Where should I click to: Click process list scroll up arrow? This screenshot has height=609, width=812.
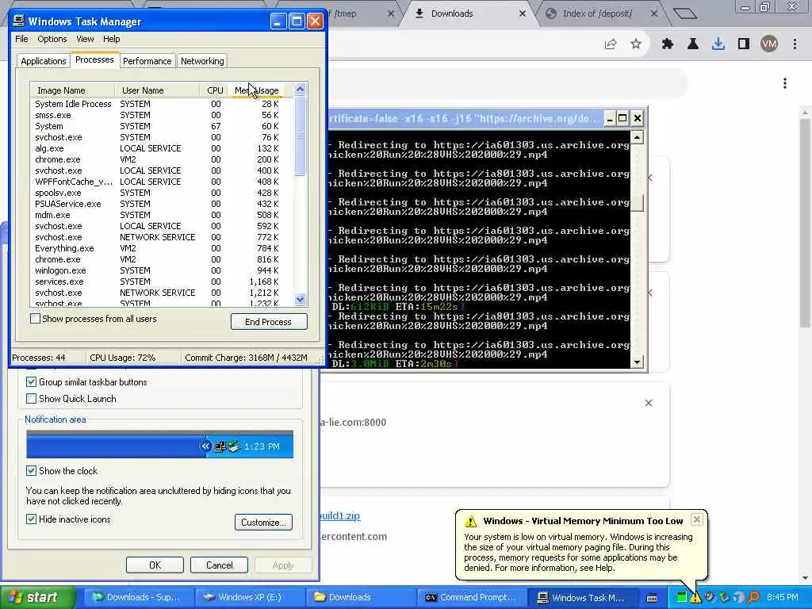coord(301,89)
